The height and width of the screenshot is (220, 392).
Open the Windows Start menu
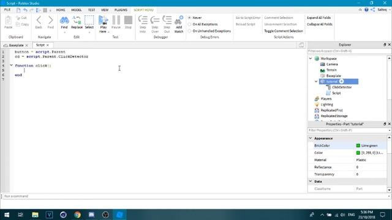pyautogui.click(x=7, y=215)
